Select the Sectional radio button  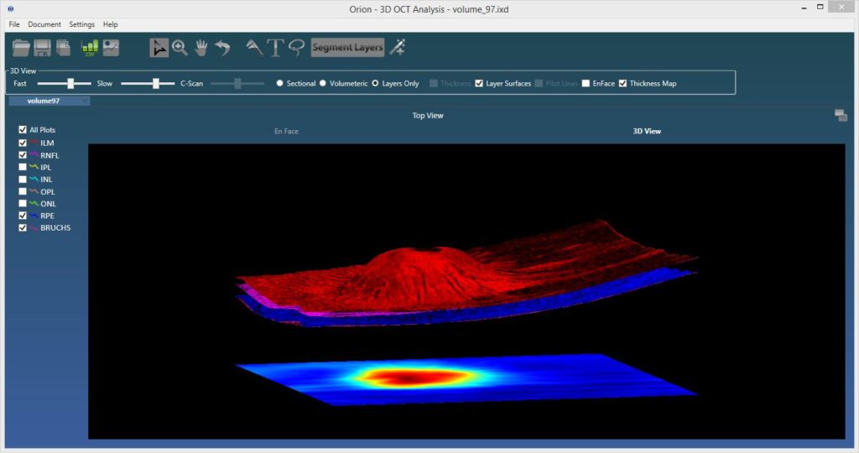(280, 83)
